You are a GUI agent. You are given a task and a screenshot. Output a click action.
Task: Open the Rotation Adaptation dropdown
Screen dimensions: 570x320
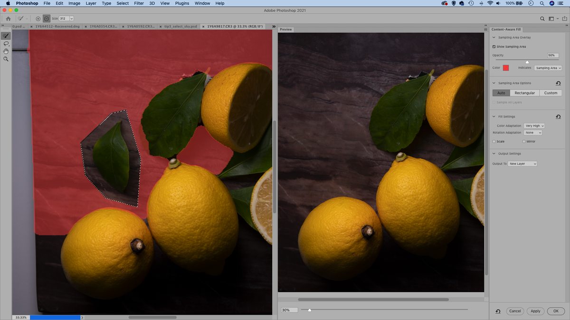click(533, 132)
